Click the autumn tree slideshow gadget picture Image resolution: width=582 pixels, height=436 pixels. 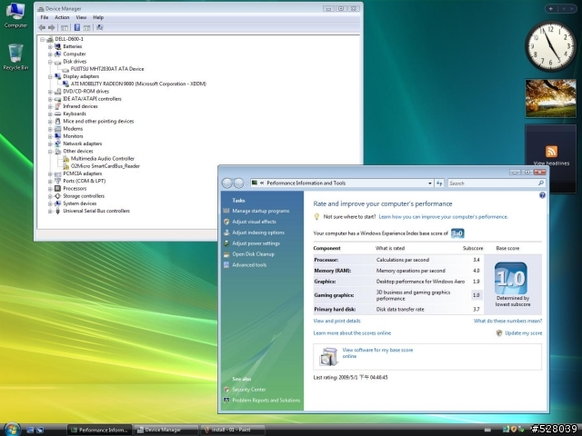click(x=550, y=98)
